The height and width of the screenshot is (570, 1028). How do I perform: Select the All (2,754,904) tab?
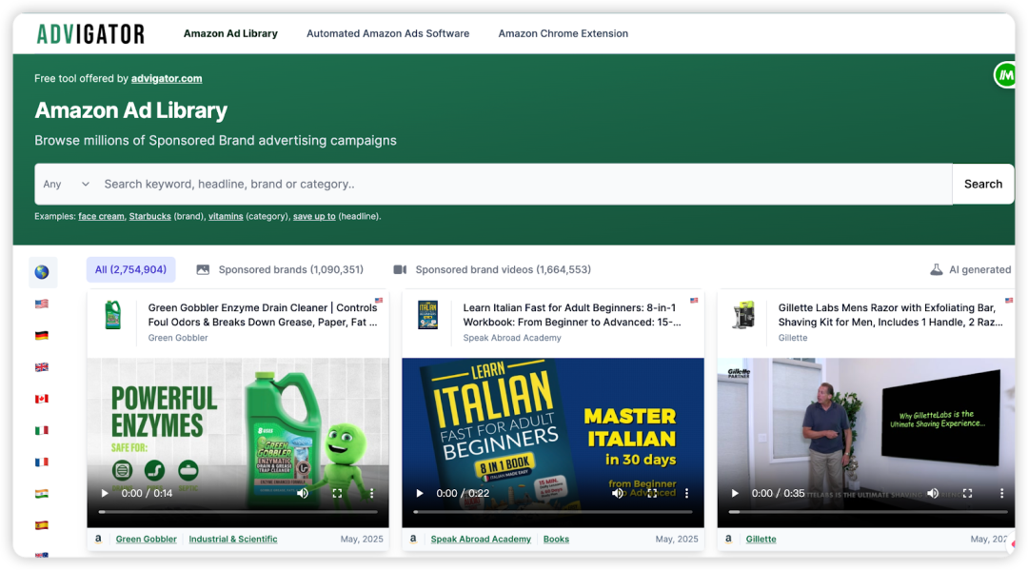(x=131, y=269)
